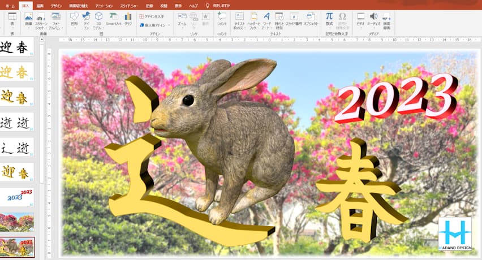Image resolution: width=482 pixels, height=260 pixels.
Task: Click Get Add-ins (アドインを入手)
Action: pos(152,16)
